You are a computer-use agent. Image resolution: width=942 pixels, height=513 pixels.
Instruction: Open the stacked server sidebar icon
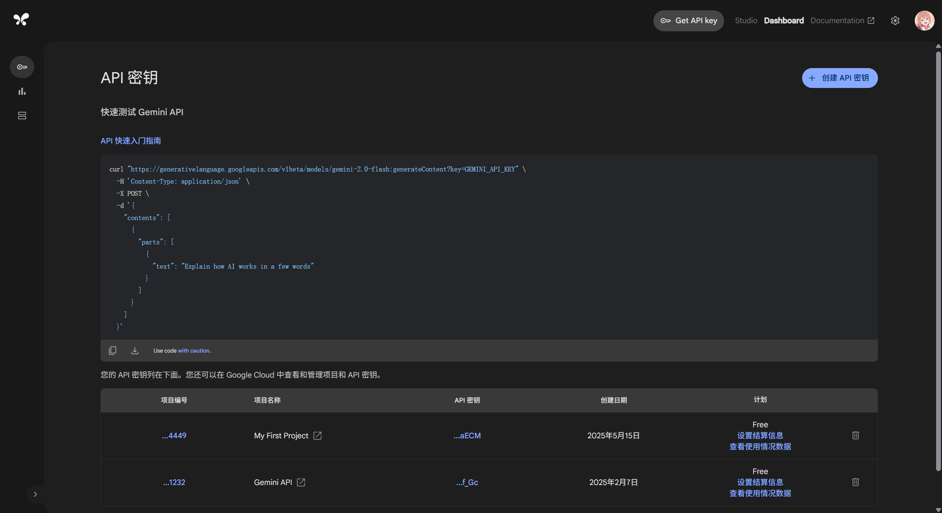pyautogui.click(x=22, y=116)
